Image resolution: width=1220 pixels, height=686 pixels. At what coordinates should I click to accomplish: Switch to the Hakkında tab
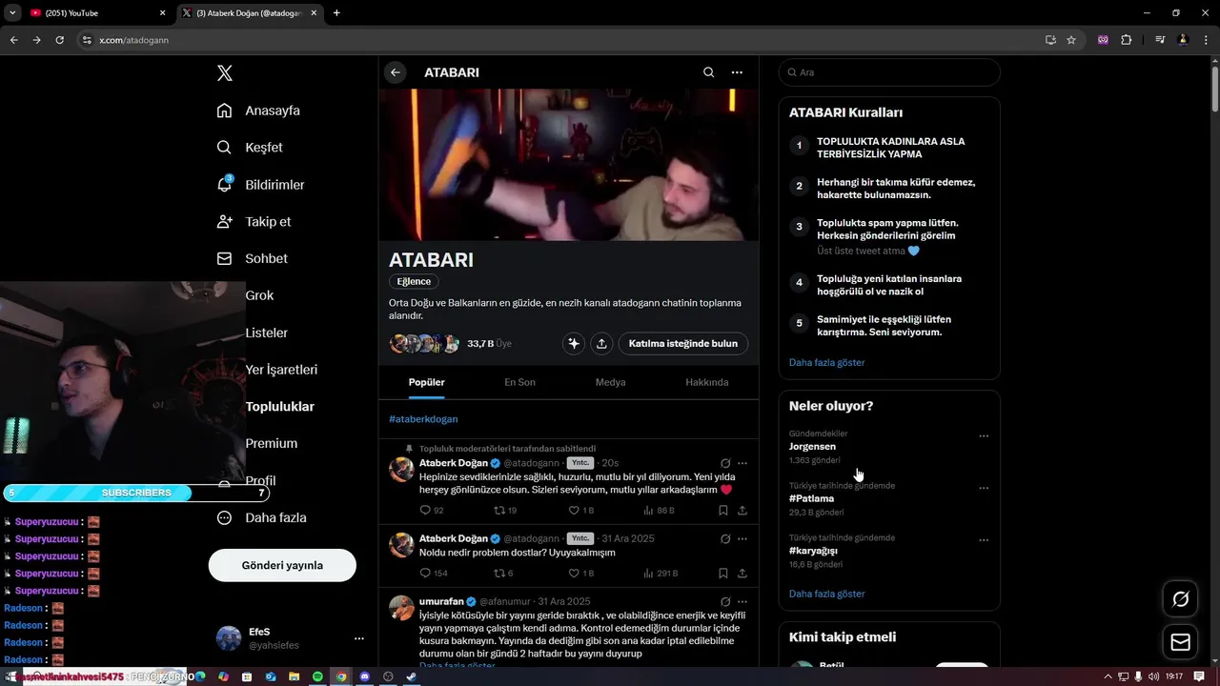(x=707, y=382)
